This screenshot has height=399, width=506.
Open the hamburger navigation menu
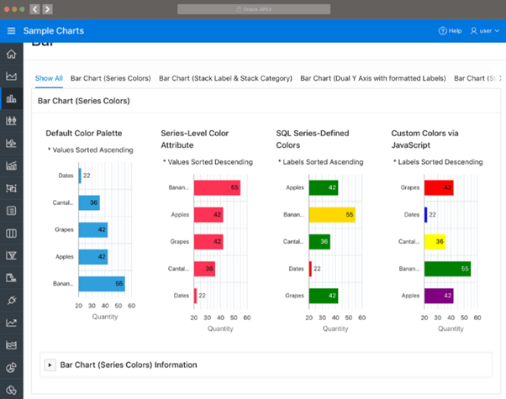click(11, 30)
